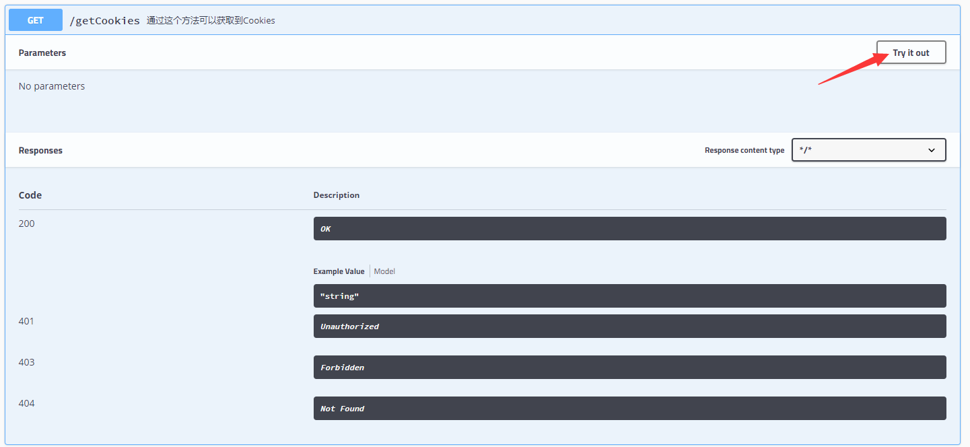Click the GET method badge
The image size is (970, 447).
36,20
